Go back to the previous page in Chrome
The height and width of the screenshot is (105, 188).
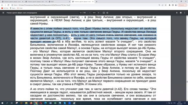[x=2, y=5]
